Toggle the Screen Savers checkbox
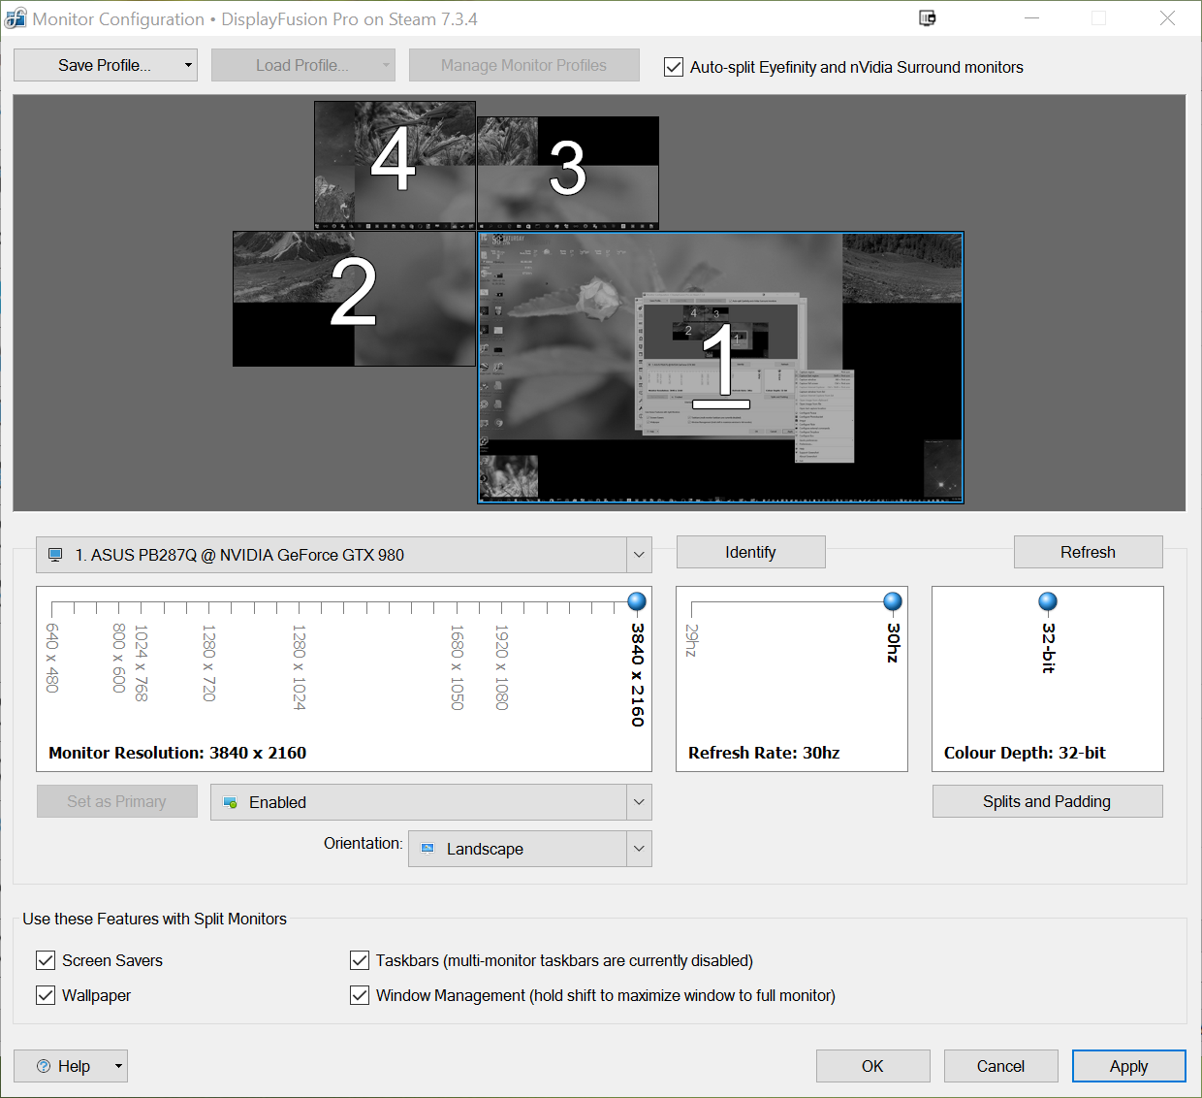The image size is (1202, 1098). [46, 960]
